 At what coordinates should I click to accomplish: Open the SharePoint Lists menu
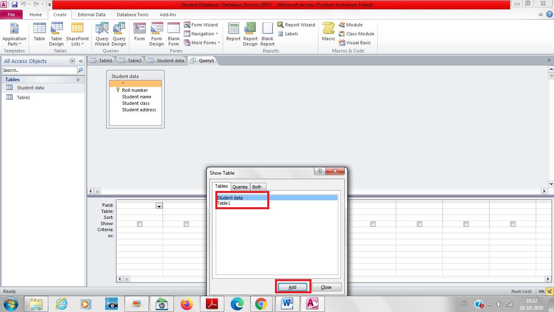coord(77,35)
